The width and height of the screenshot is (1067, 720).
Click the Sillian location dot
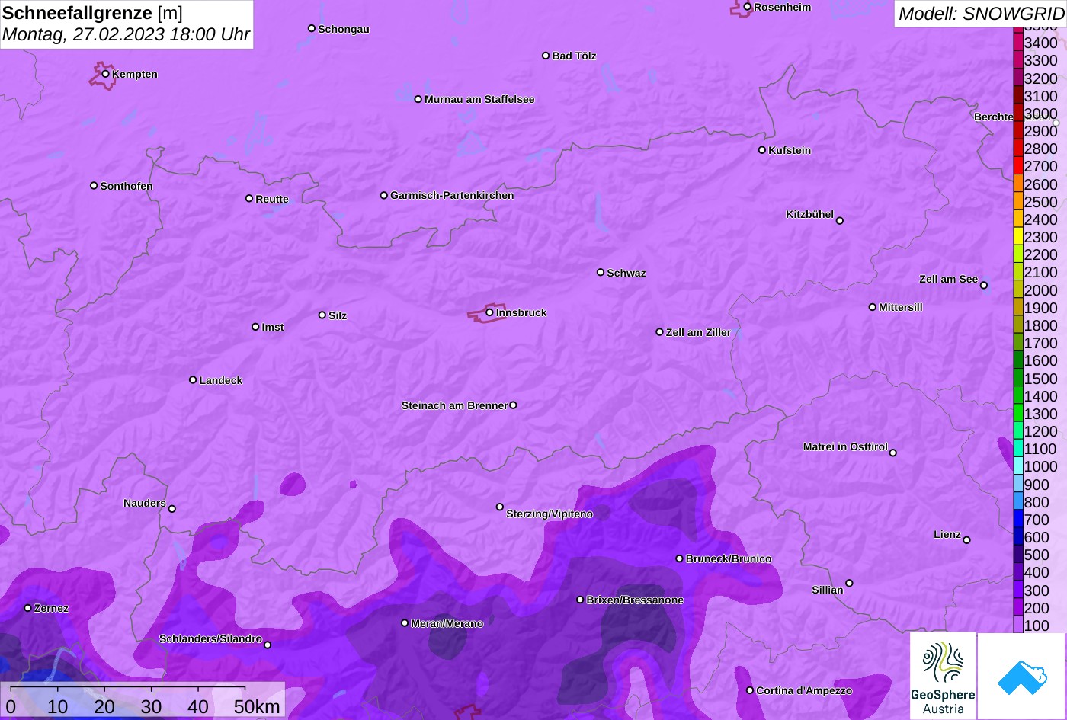(x=849, y=584)
